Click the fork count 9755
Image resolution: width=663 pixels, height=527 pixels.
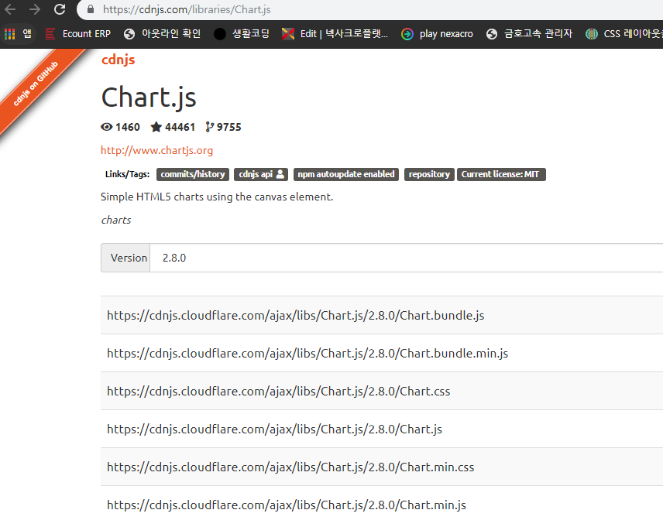click(x=223, y=127)
